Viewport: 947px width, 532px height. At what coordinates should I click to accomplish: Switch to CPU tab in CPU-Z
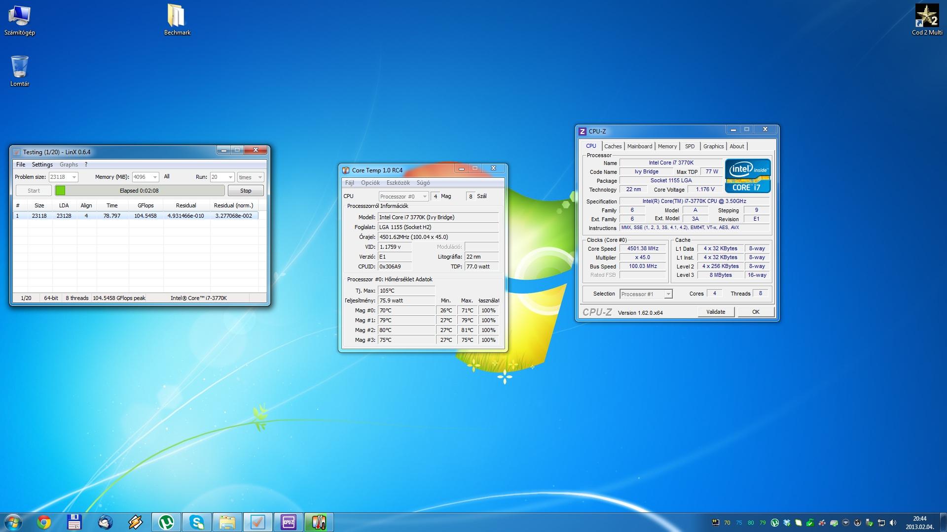pyautogui.click(x=591, y=146)
